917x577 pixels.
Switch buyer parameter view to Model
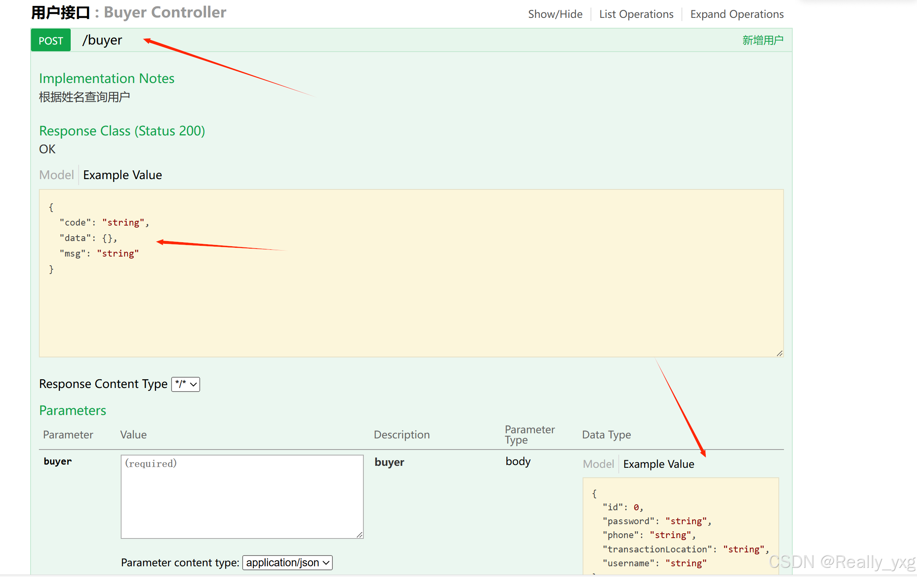point(598,463)
